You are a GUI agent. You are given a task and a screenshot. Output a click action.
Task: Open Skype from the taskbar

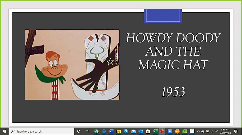coord(126,131)
